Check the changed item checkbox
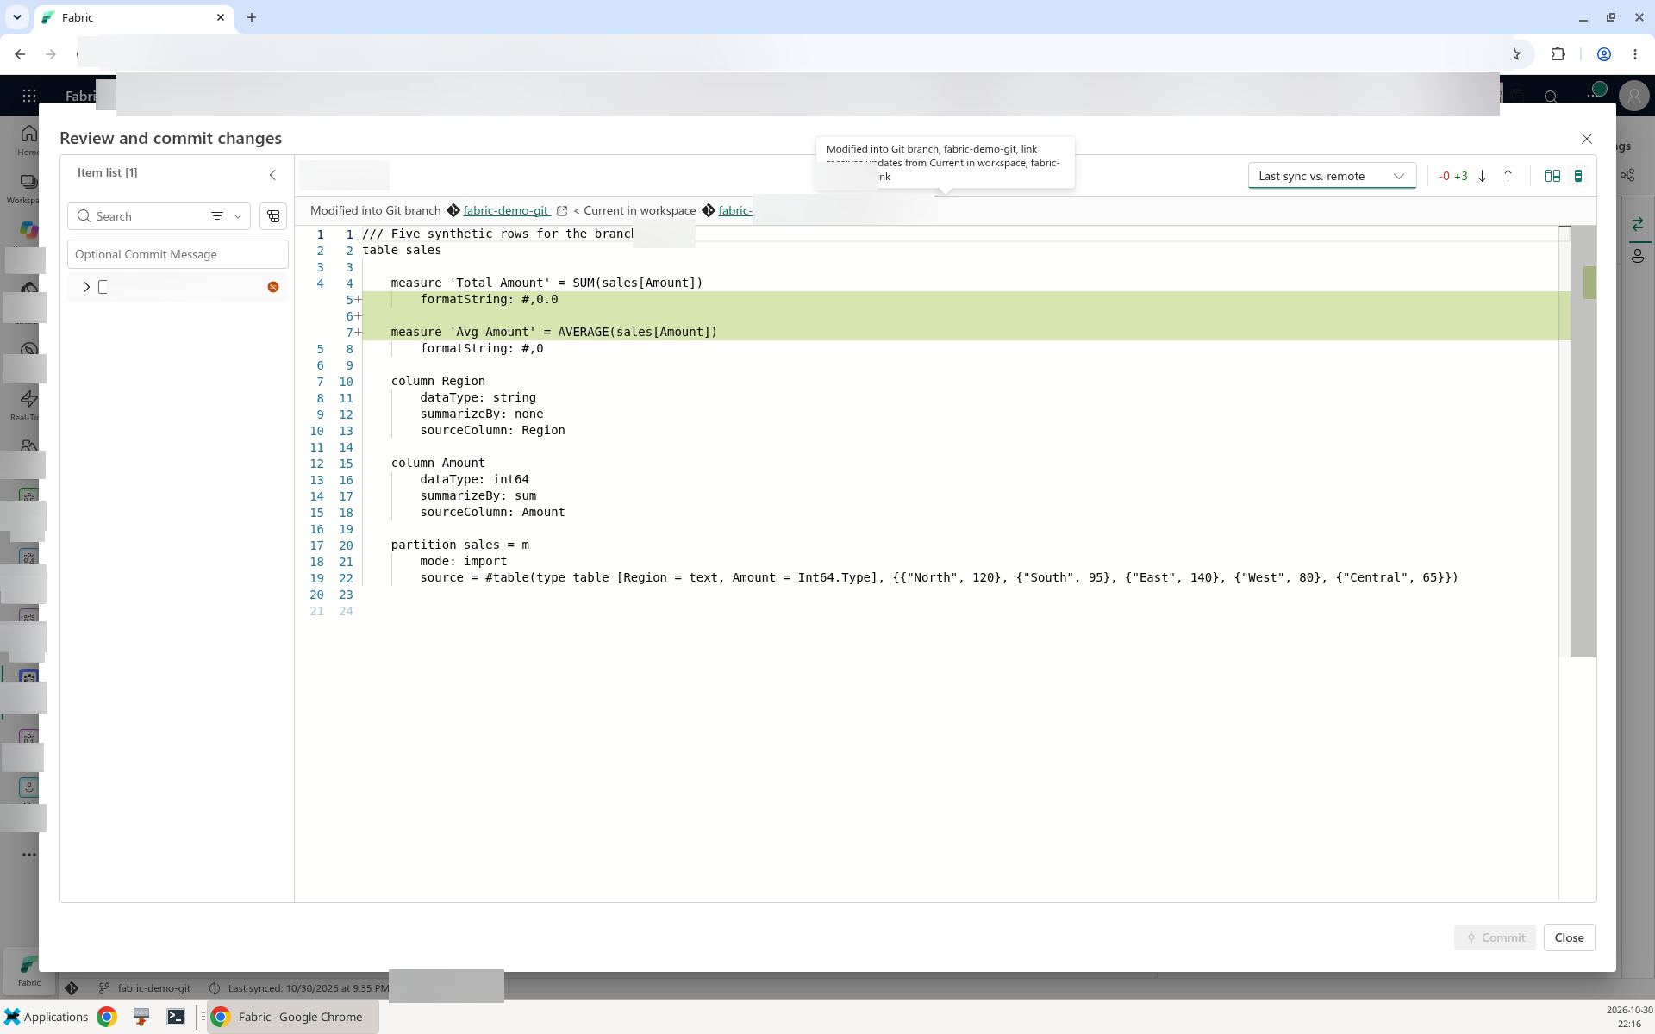The width and height of the screenshot is (1655, 1034). (x=103, y=287)
